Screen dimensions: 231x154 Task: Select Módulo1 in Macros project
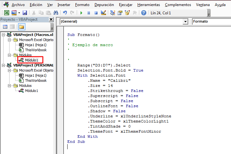pyautogui.click(x=31, y=60)
